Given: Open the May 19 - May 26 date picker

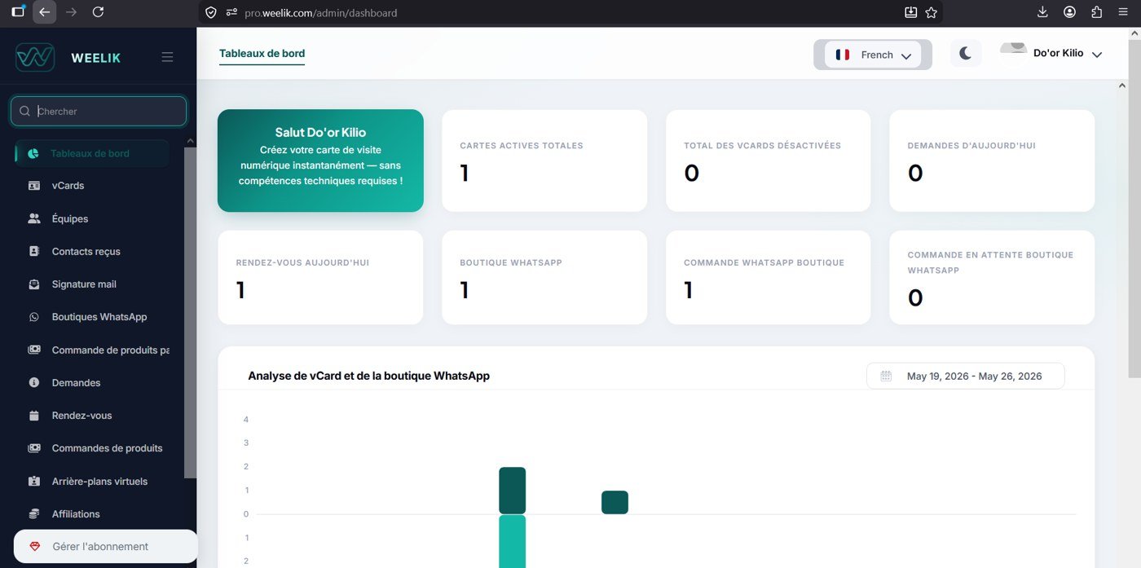Looking at the screenshot, I should point(965,376).
